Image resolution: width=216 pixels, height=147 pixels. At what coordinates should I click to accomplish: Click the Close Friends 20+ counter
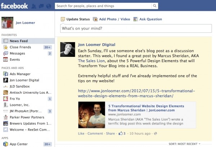click(48, 47)
